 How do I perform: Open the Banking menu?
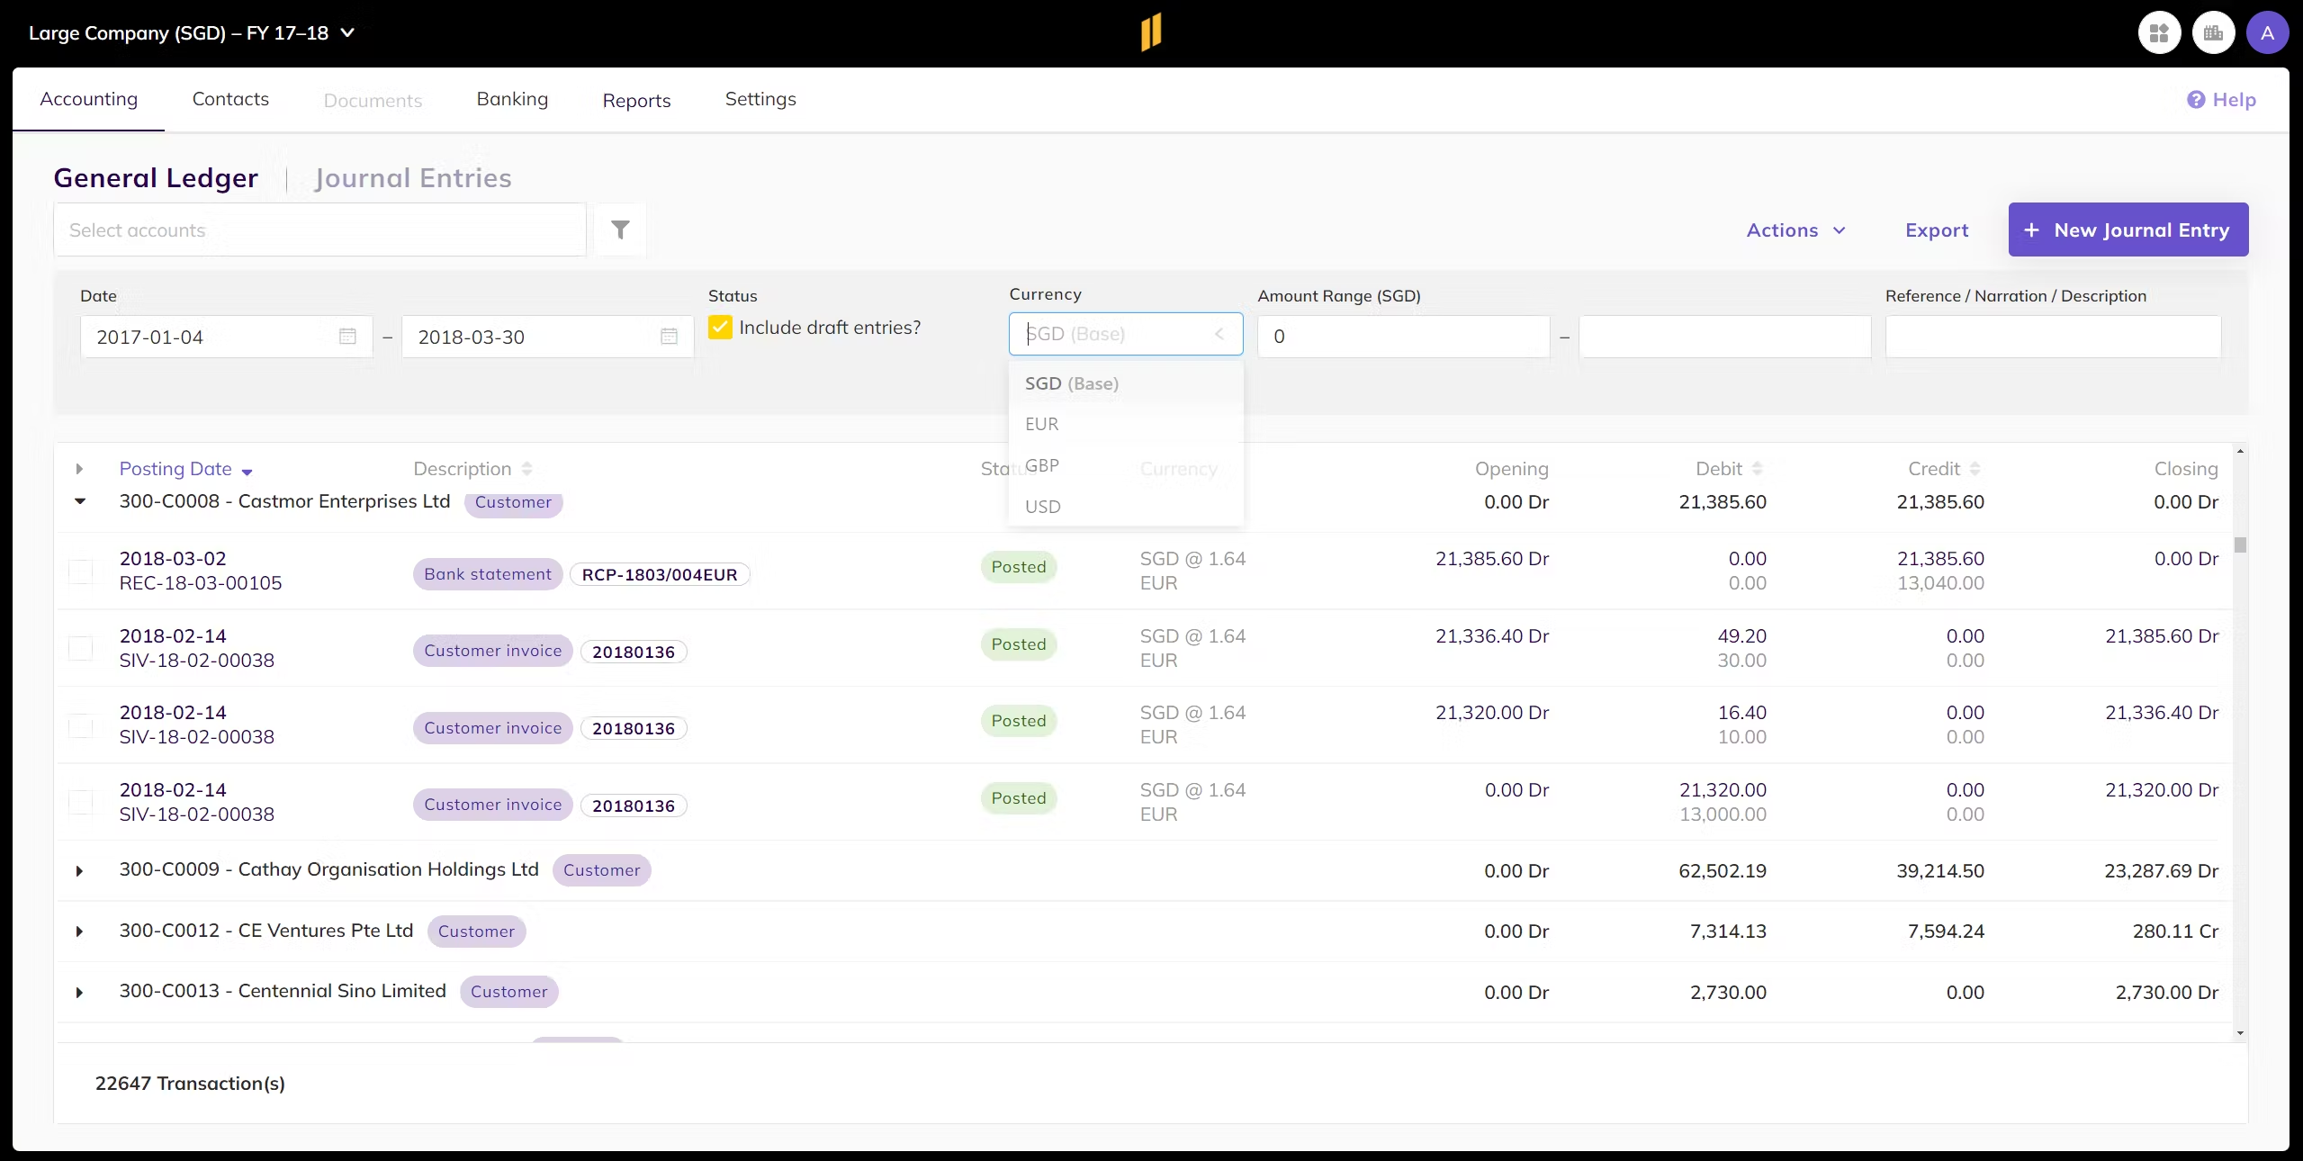coord(512,99)
